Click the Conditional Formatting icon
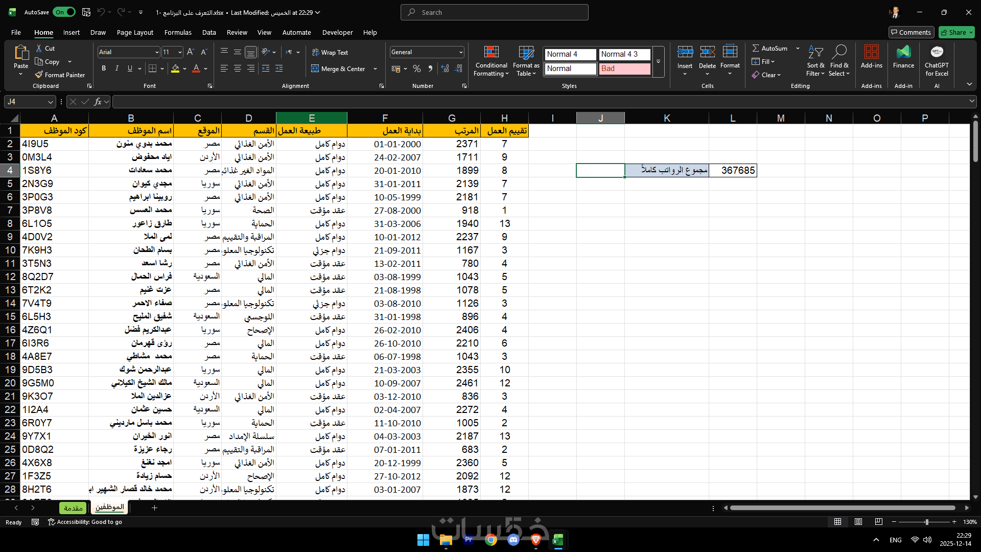 pyautogui.click(x=491, y=53)
